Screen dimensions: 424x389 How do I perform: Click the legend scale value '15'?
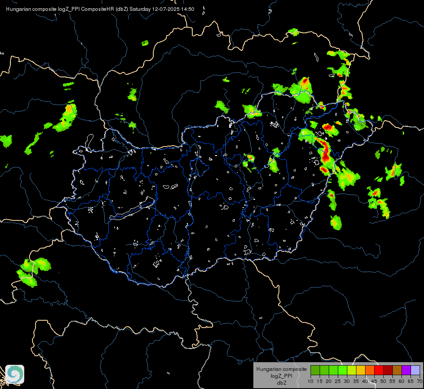click(x=320, y=381)
